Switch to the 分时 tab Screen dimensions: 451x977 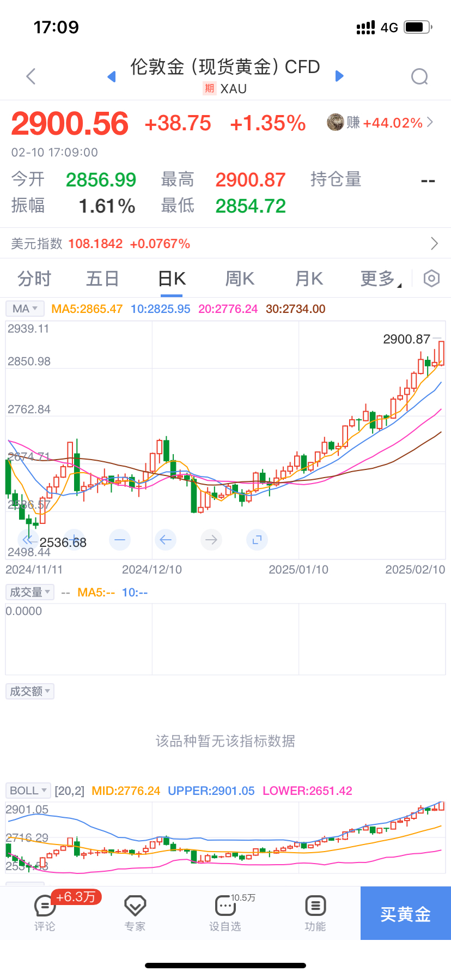(x=34, y=279)
